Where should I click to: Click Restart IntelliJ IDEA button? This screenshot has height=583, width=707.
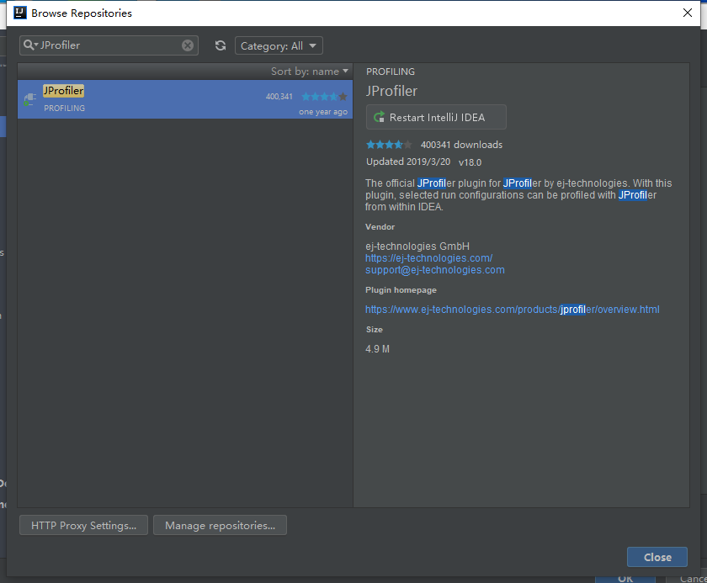(436, 117)
